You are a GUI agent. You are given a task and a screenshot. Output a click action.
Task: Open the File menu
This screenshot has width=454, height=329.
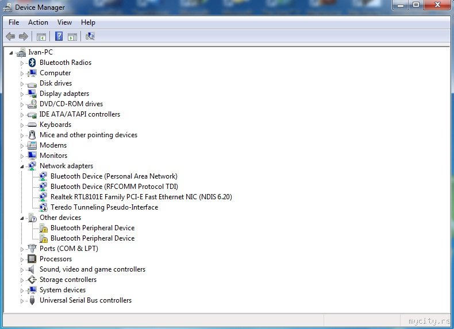click(x=14, y=22)
